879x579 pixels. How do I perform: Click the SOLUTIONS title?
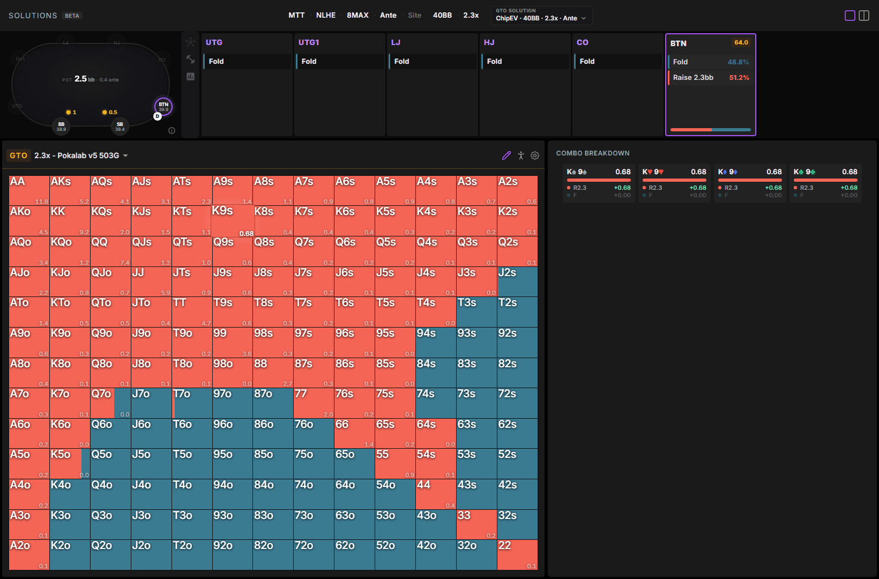33,16
